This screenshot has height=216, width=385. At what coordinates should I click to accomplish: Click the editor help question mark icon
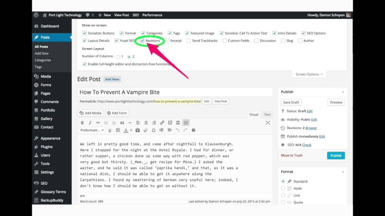tap(193, 130)
